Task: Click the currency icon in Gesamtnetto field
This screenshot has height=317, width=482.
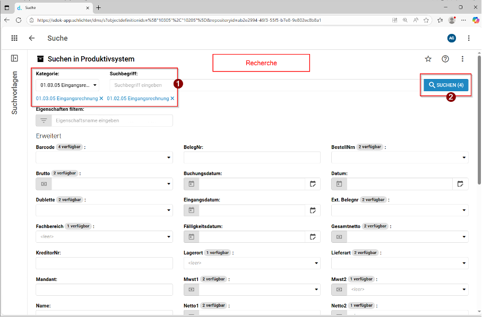Action: 339,236
